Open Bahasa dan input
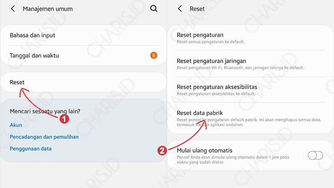This screenshot has width=334, height=188. point(83,35)
